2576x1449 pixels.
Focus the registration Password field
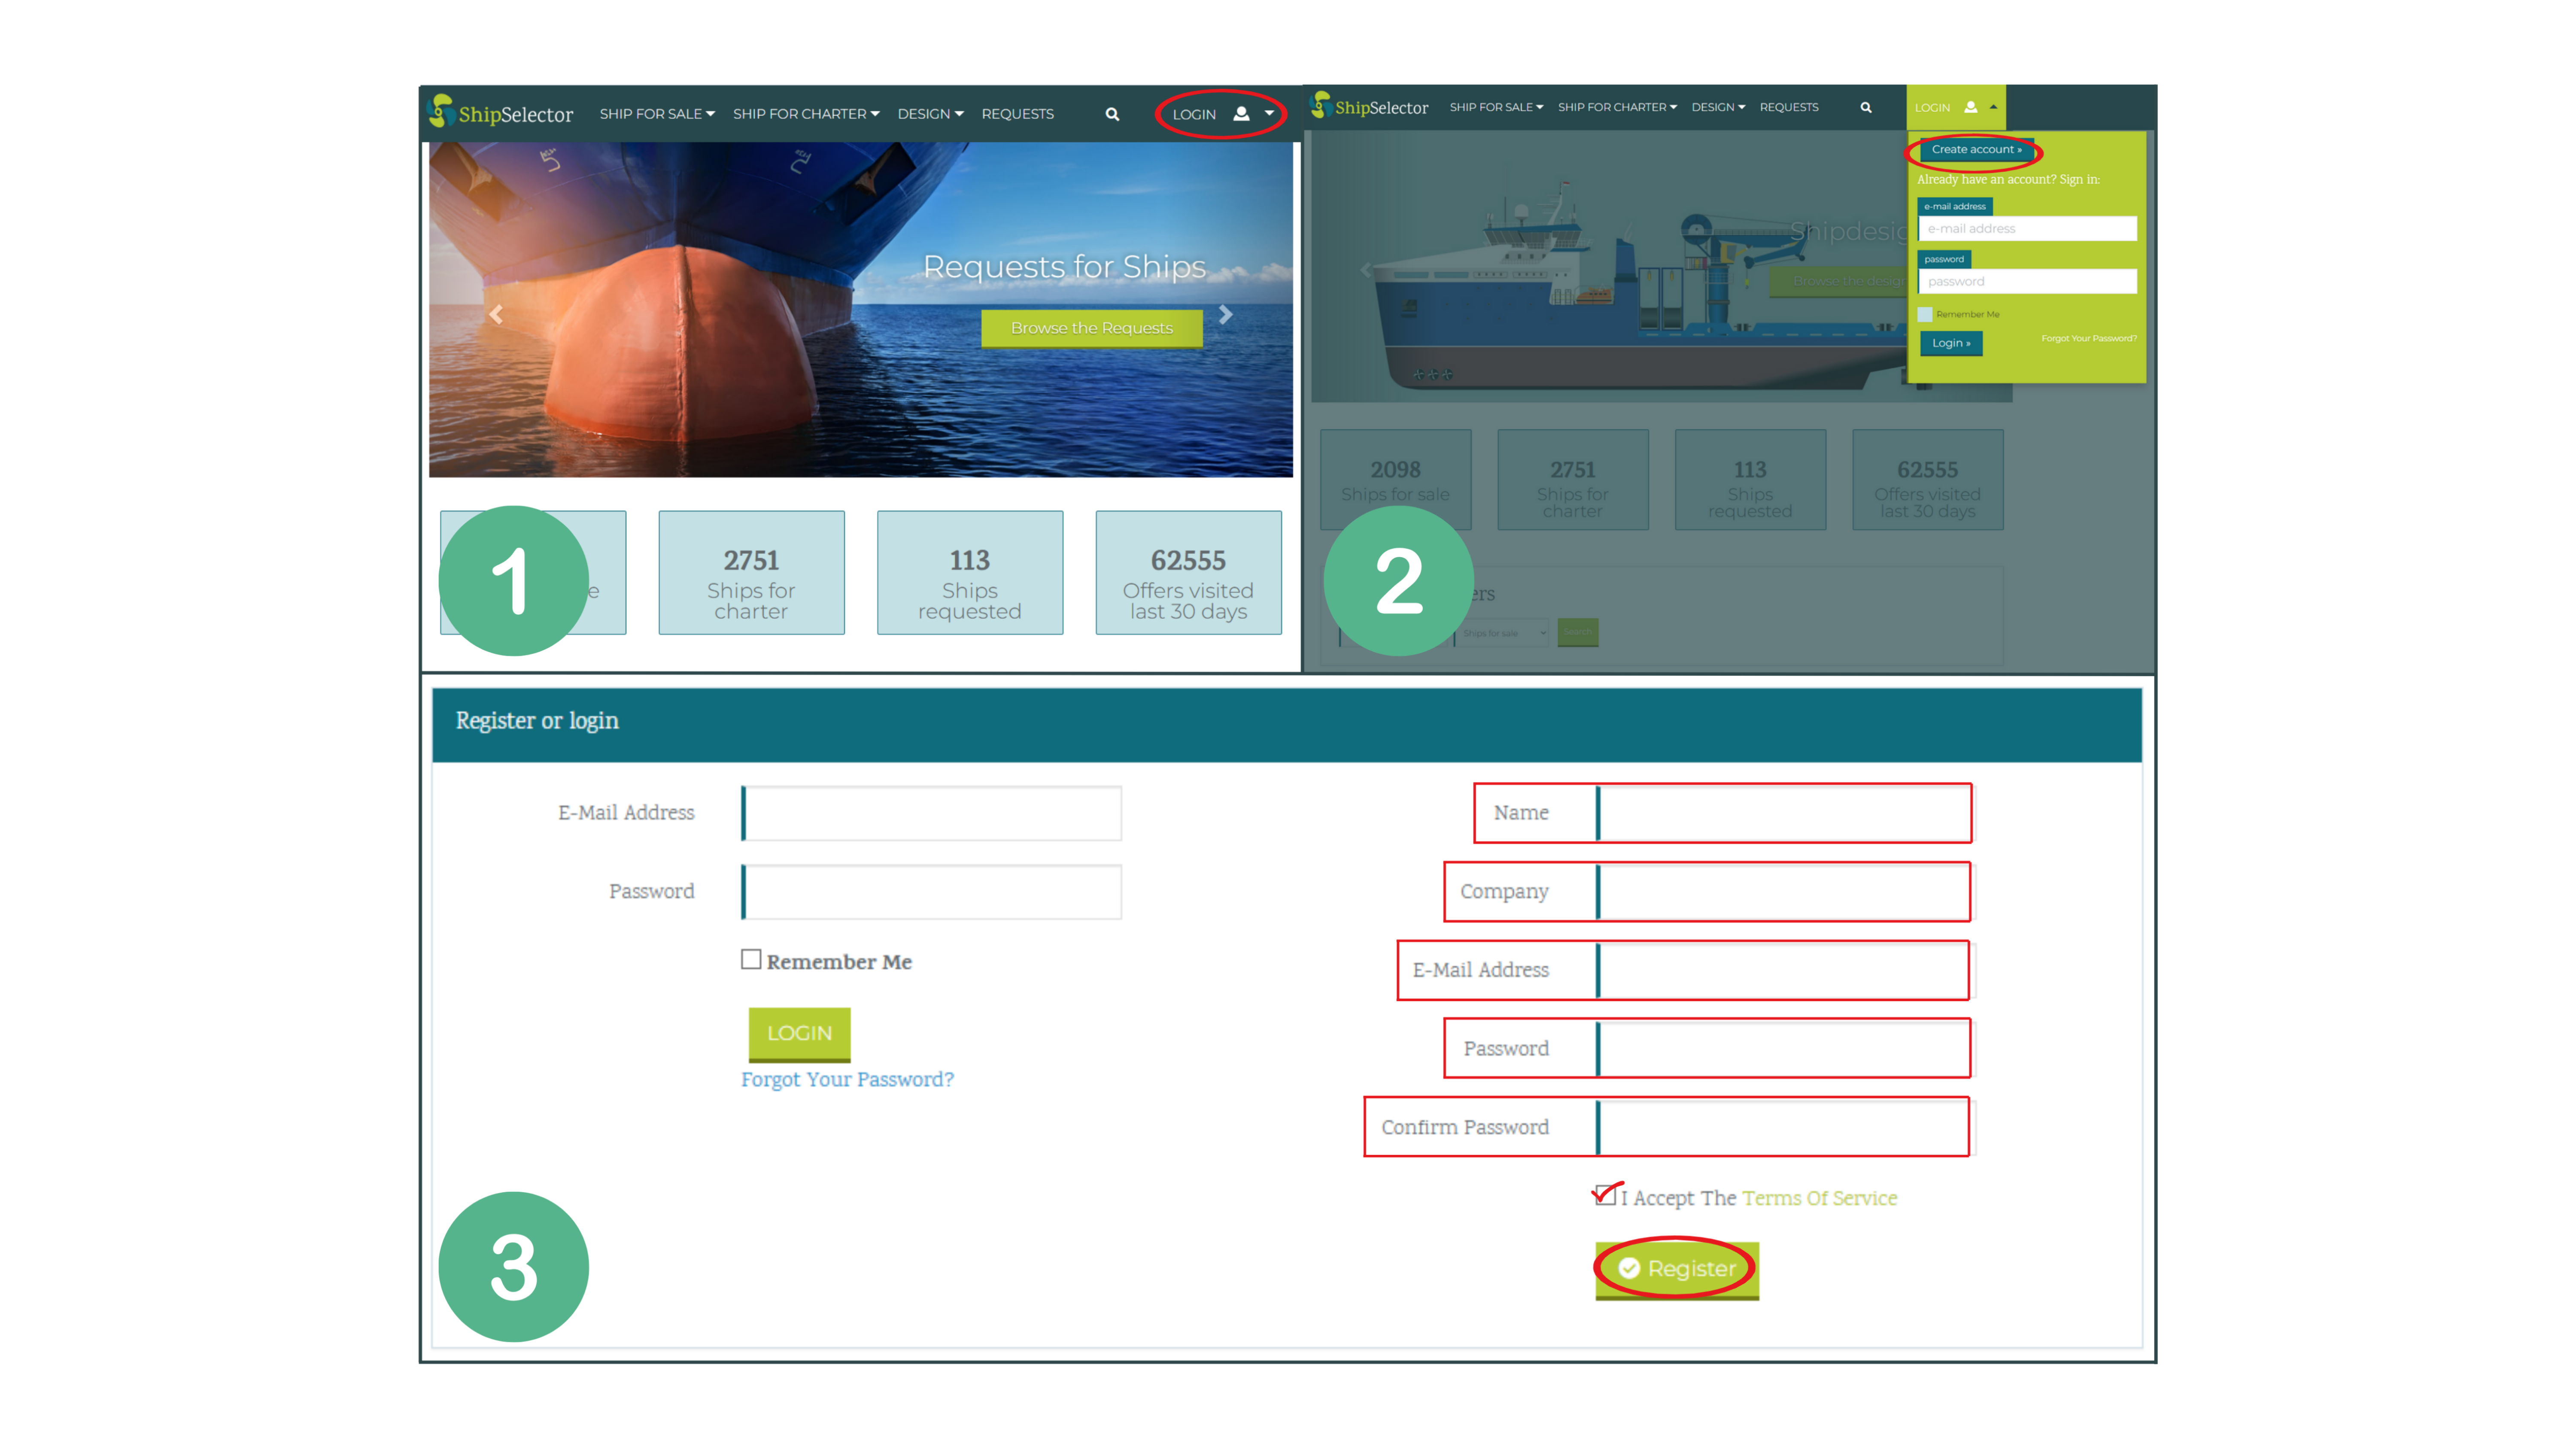tap(1785, 1049)
